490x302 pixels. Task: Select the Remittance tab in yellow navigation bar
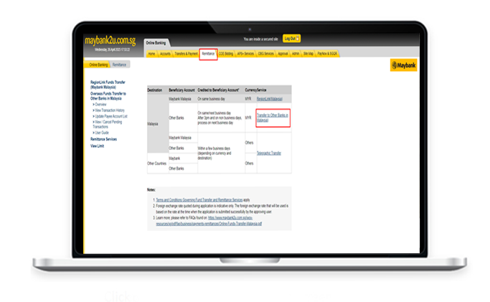[x=208, y=54]
